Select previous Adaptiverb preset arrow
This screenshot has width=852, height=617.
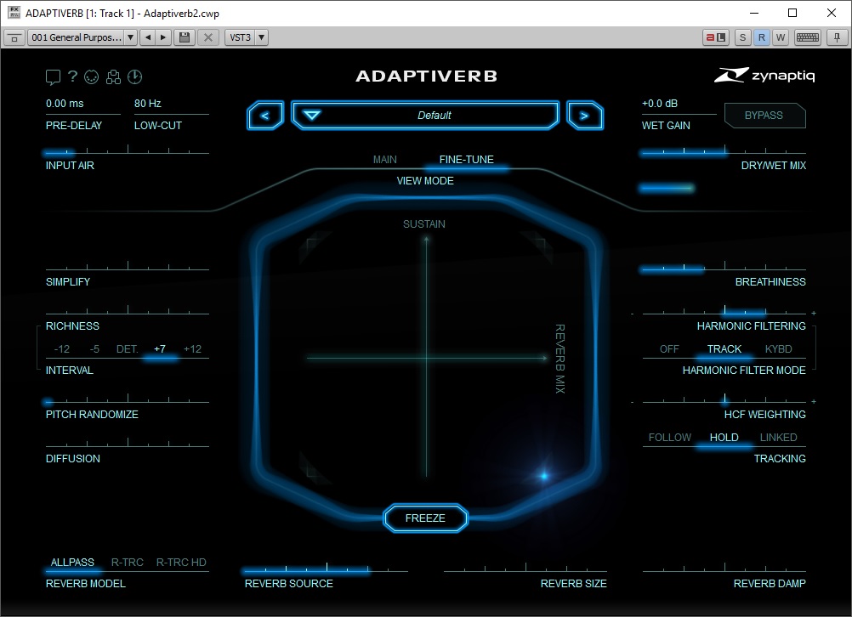tap(265, 115)
